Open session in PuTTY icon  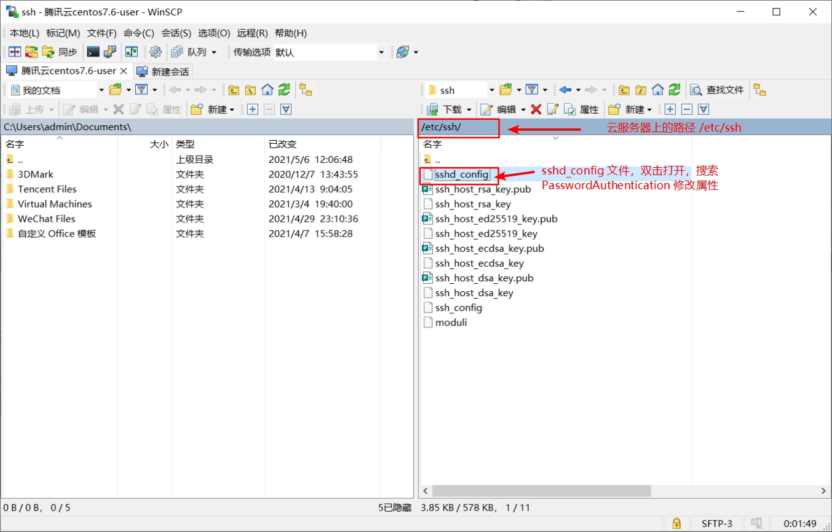tap(109, 52)
